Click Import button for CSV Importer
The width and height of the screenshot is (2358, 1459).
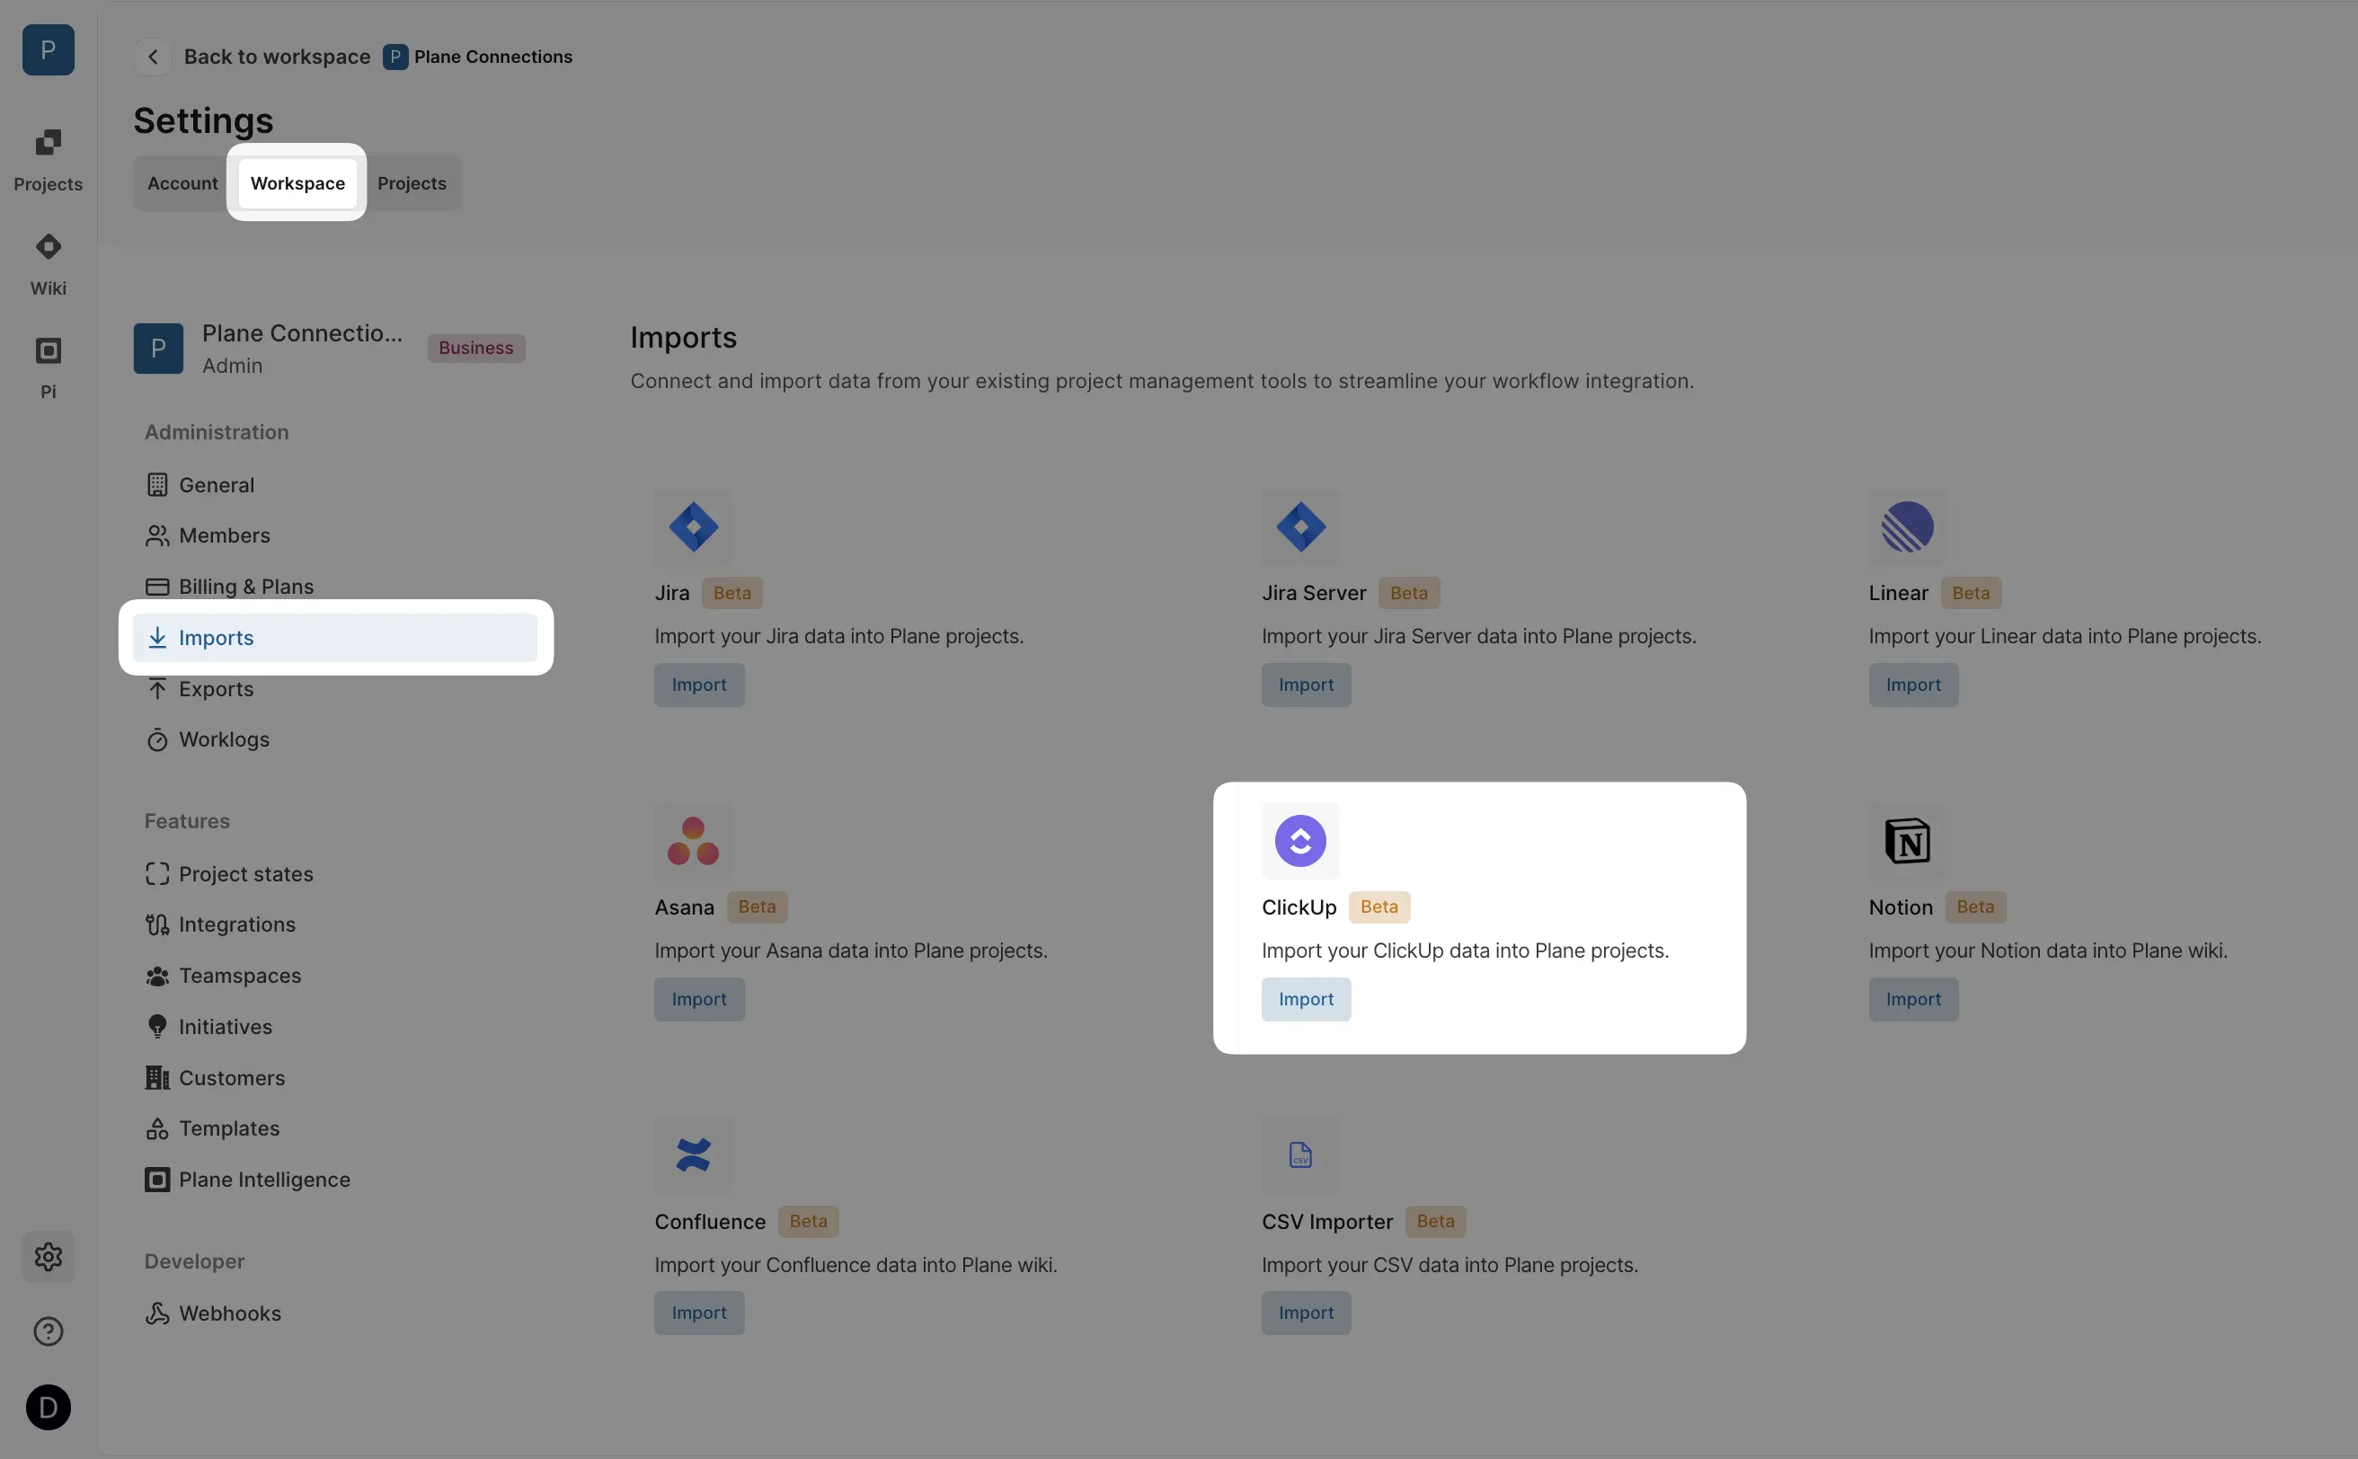(x=1306, y=1313)
